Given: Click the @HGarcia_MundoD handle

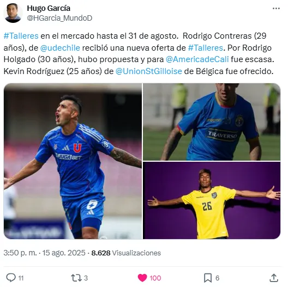Looking at the screenshot, I should tap(59, 18).
